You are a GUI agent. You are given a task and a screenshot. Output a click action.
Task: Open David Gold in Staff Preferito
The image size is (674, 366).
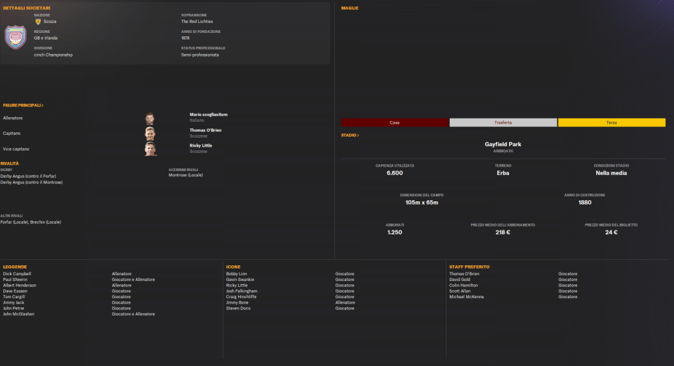click(460, 280)
